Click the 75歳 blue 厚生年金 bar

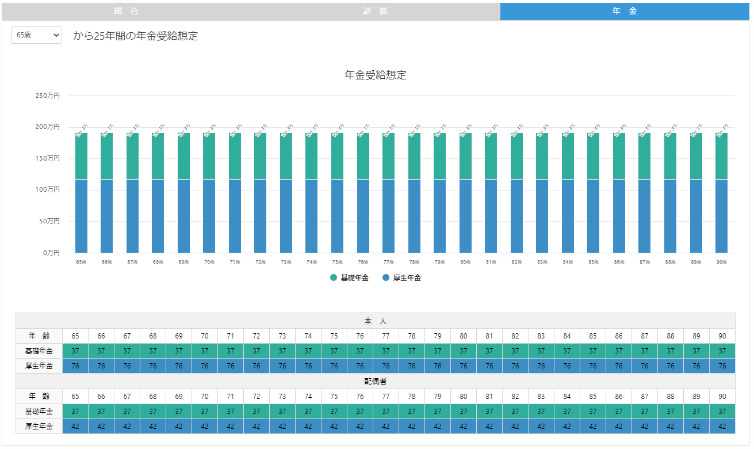(x=337, y=216)
